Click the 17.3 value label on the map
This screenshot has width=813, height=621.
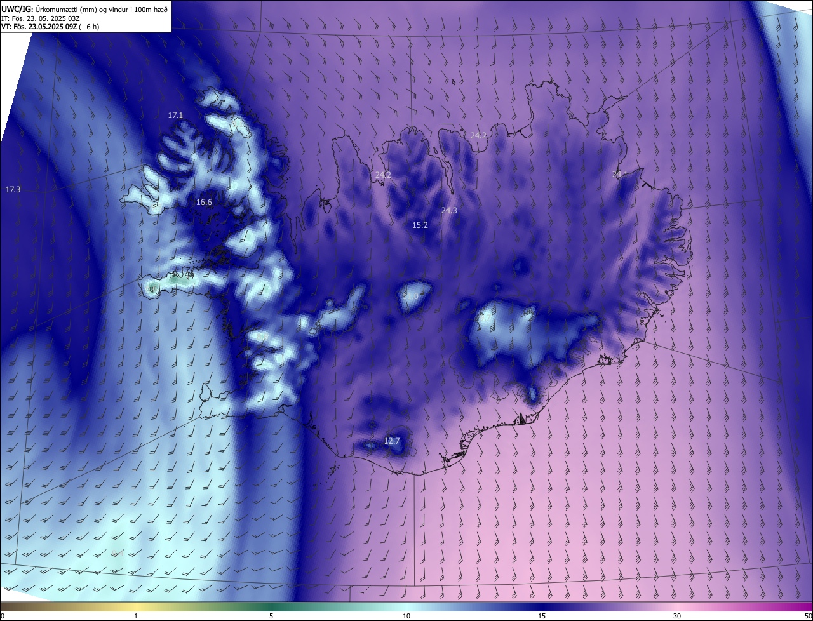click(13, 190)
